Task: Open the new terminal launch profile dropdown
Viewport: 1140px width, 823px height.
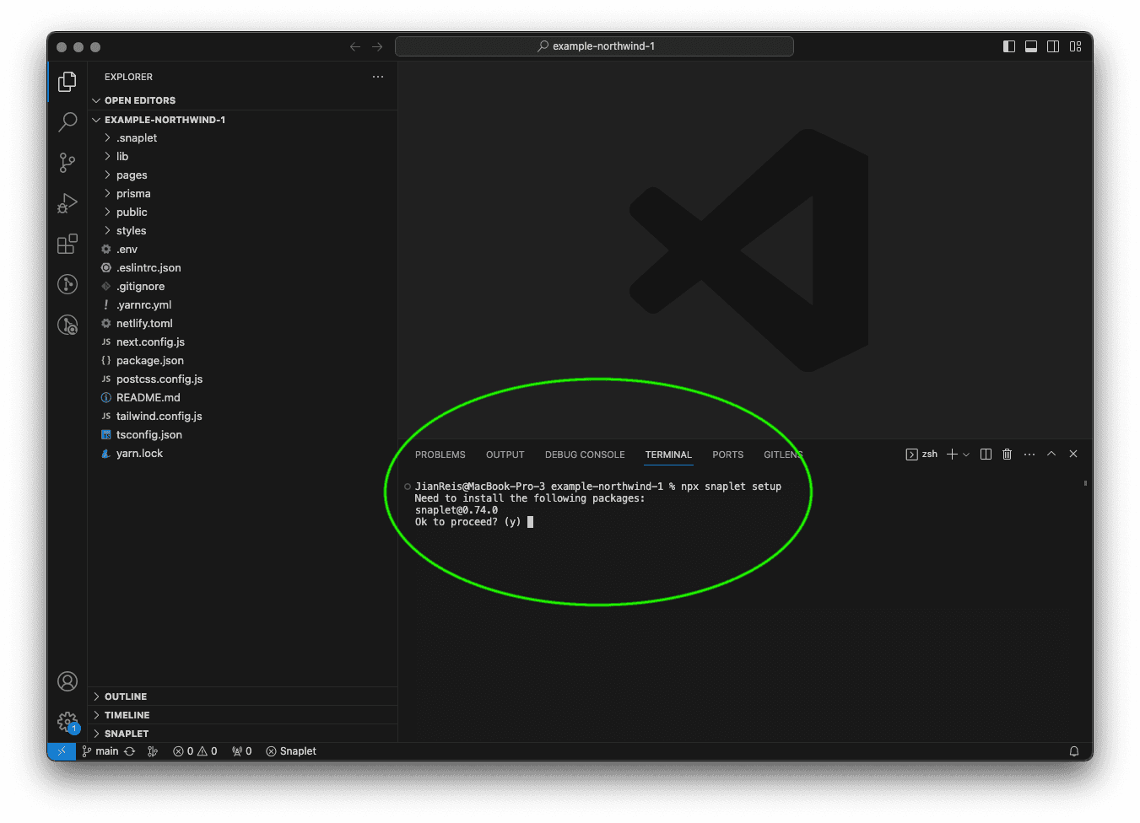Action: pos(966,455)
